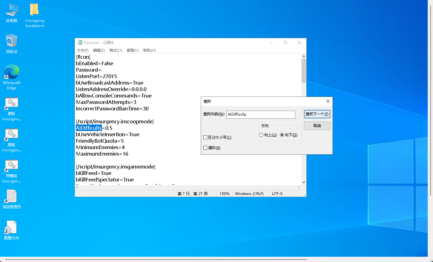Select the 原版 Insurgency shortcut icon
This screenshot has width=433, height=262.
[12, 141]
